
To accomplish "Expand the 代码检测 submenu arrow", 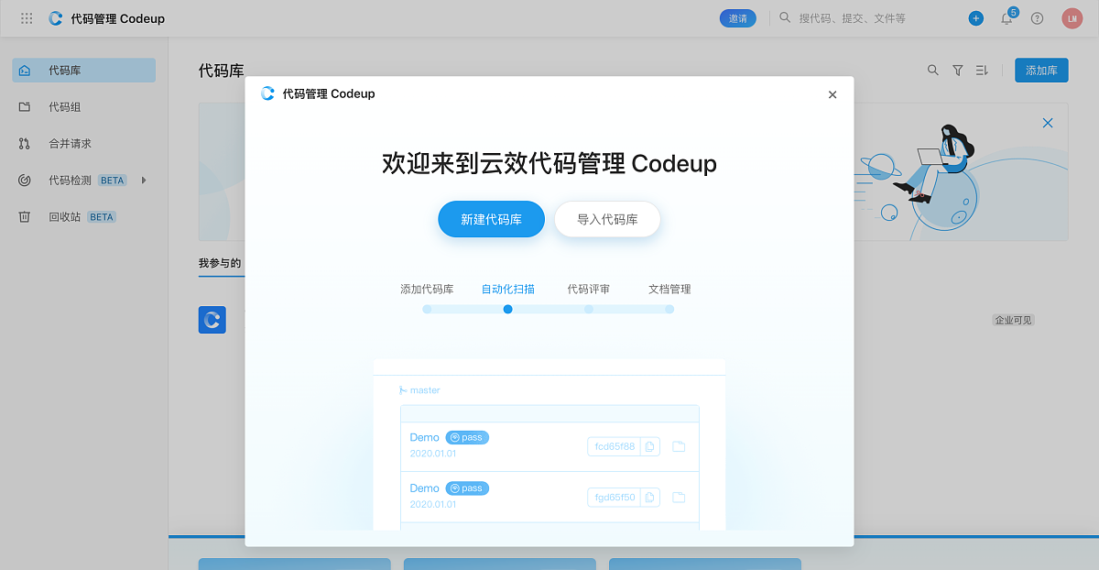I will 144,181.
